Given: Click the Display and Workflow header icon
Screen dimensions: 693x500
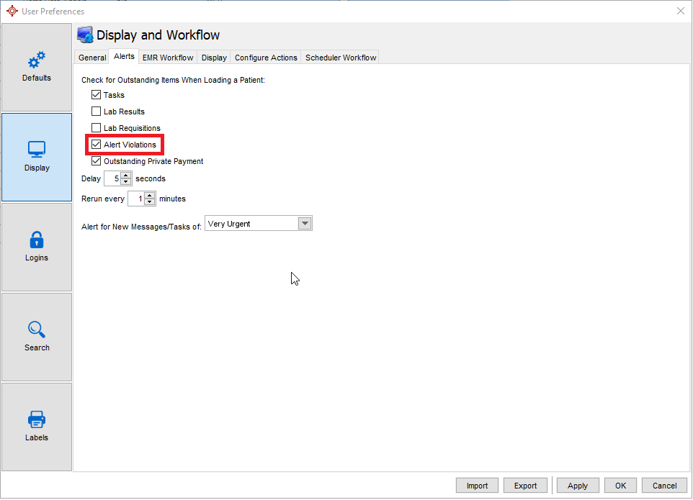Looking at the screenshot, I should point(85,35).
